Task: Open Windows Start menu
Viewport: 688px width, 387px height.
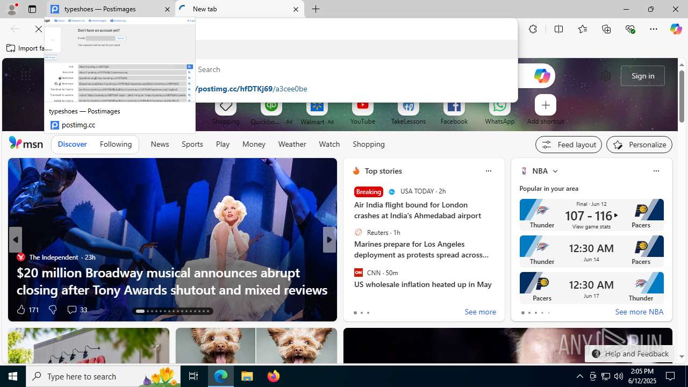Action: coord(13,376)
